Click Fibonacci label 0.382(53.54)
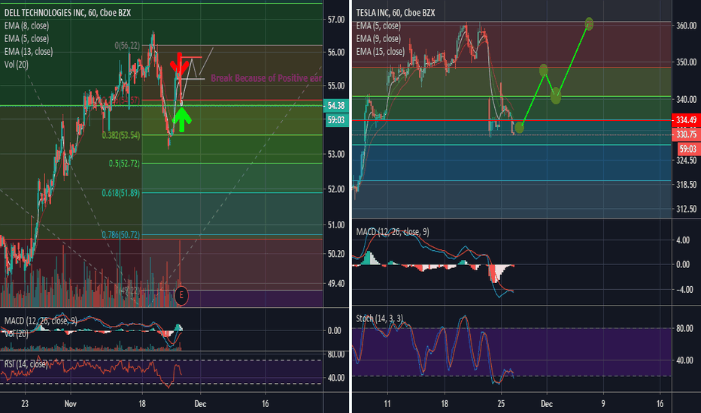Image resolution: width=701 pixels, height=413 pixels. point(120,135)
